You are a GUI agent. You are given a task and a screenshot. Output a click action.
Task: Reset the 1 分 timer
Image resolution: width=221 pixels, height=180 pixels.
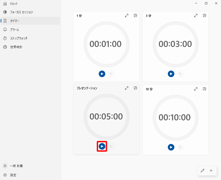[x=111, y=74]
